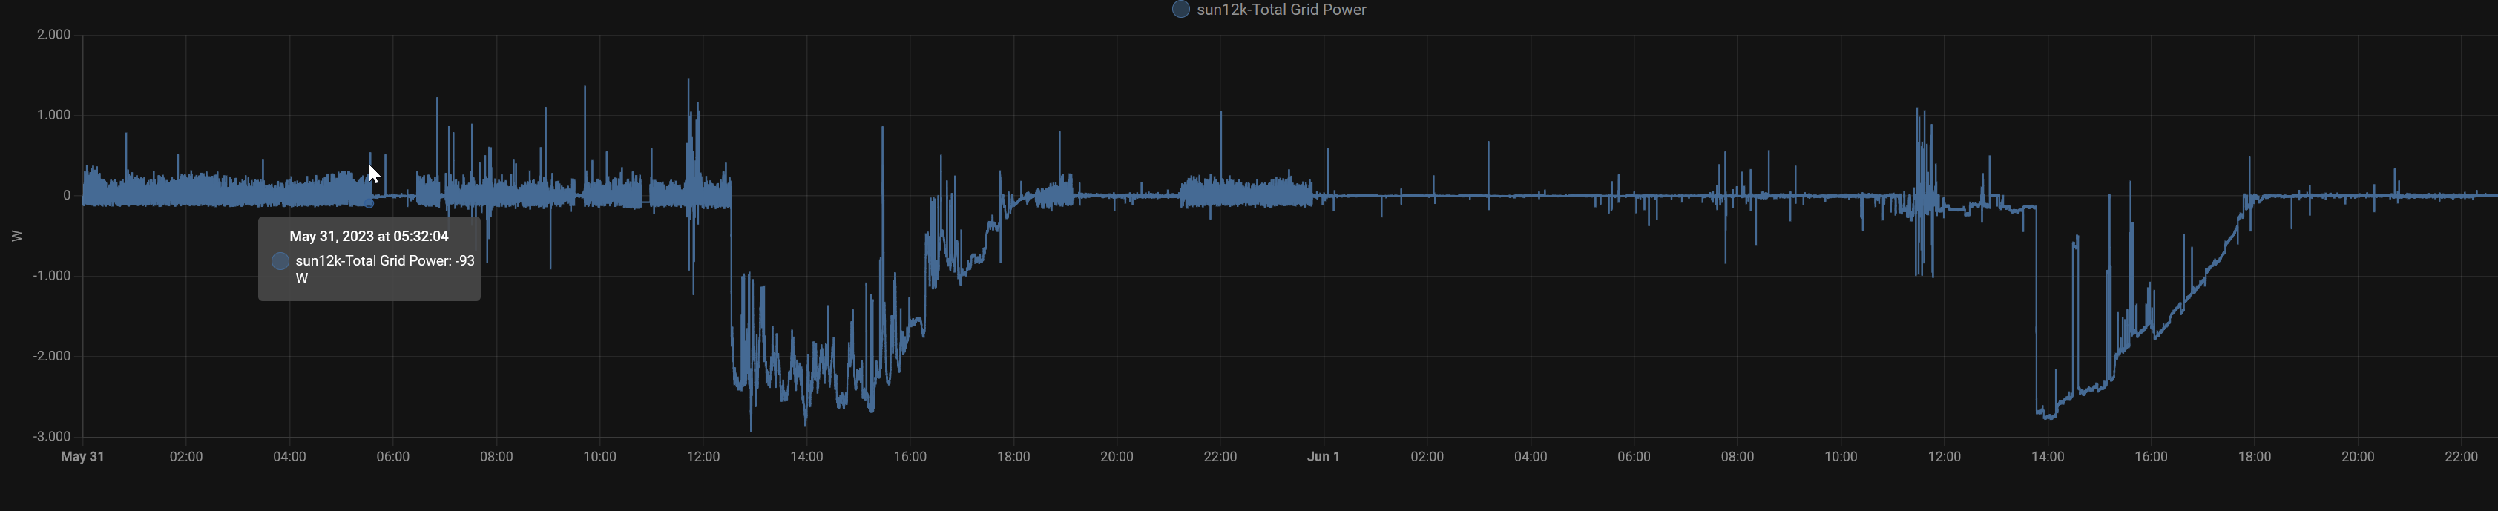Click the -2.000 label on the vertical axis
This screenshot has height=511, width=2498.
point(51,357)
